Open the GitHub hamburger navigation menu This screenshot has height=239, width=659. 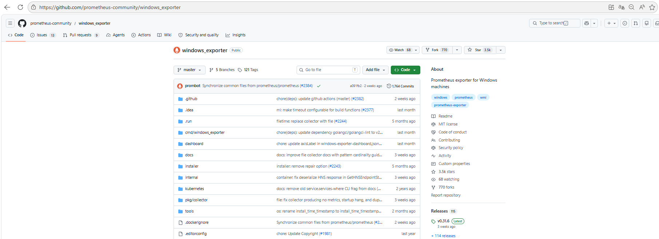click(10, 23)
